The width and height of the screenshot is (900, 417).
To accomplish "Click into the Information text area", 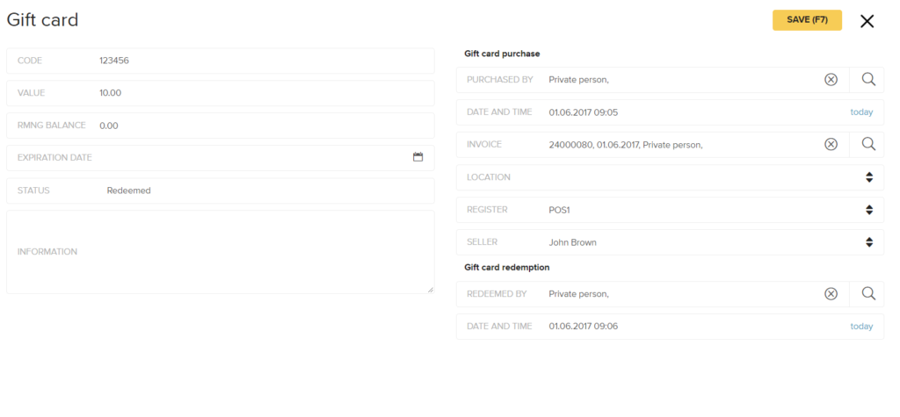I will [x=221, y=252].
